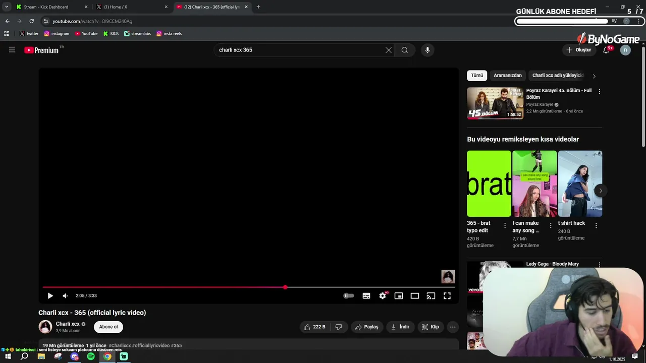Open the YouTube hamburger guide menu

[x=12, y=50]
